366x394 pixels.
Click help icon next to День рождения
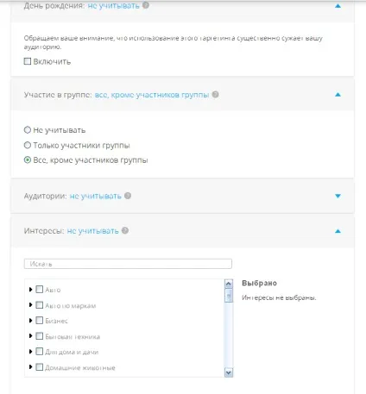pos(146,5)
